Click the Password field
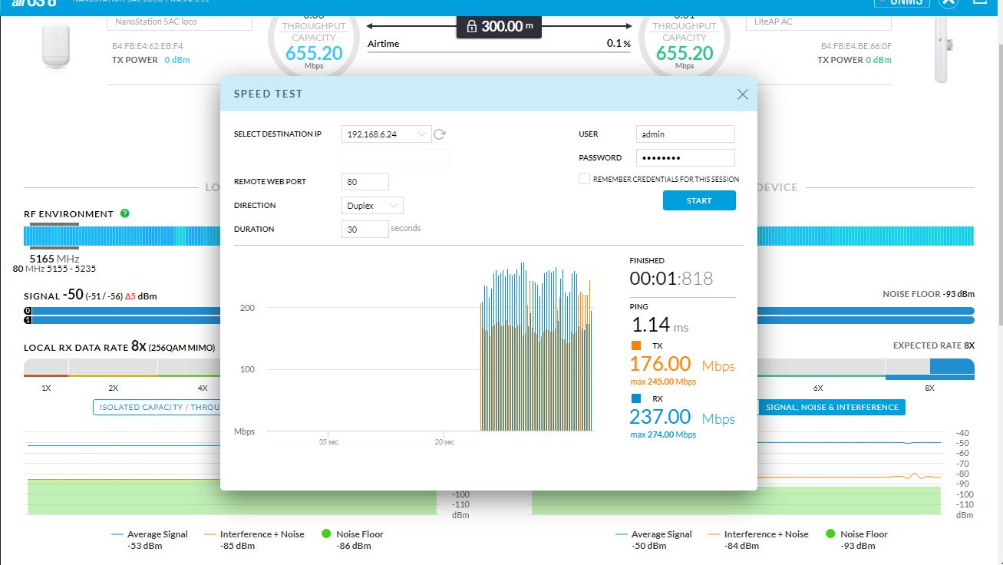The image size is (1003, 565). pos(685,158)
